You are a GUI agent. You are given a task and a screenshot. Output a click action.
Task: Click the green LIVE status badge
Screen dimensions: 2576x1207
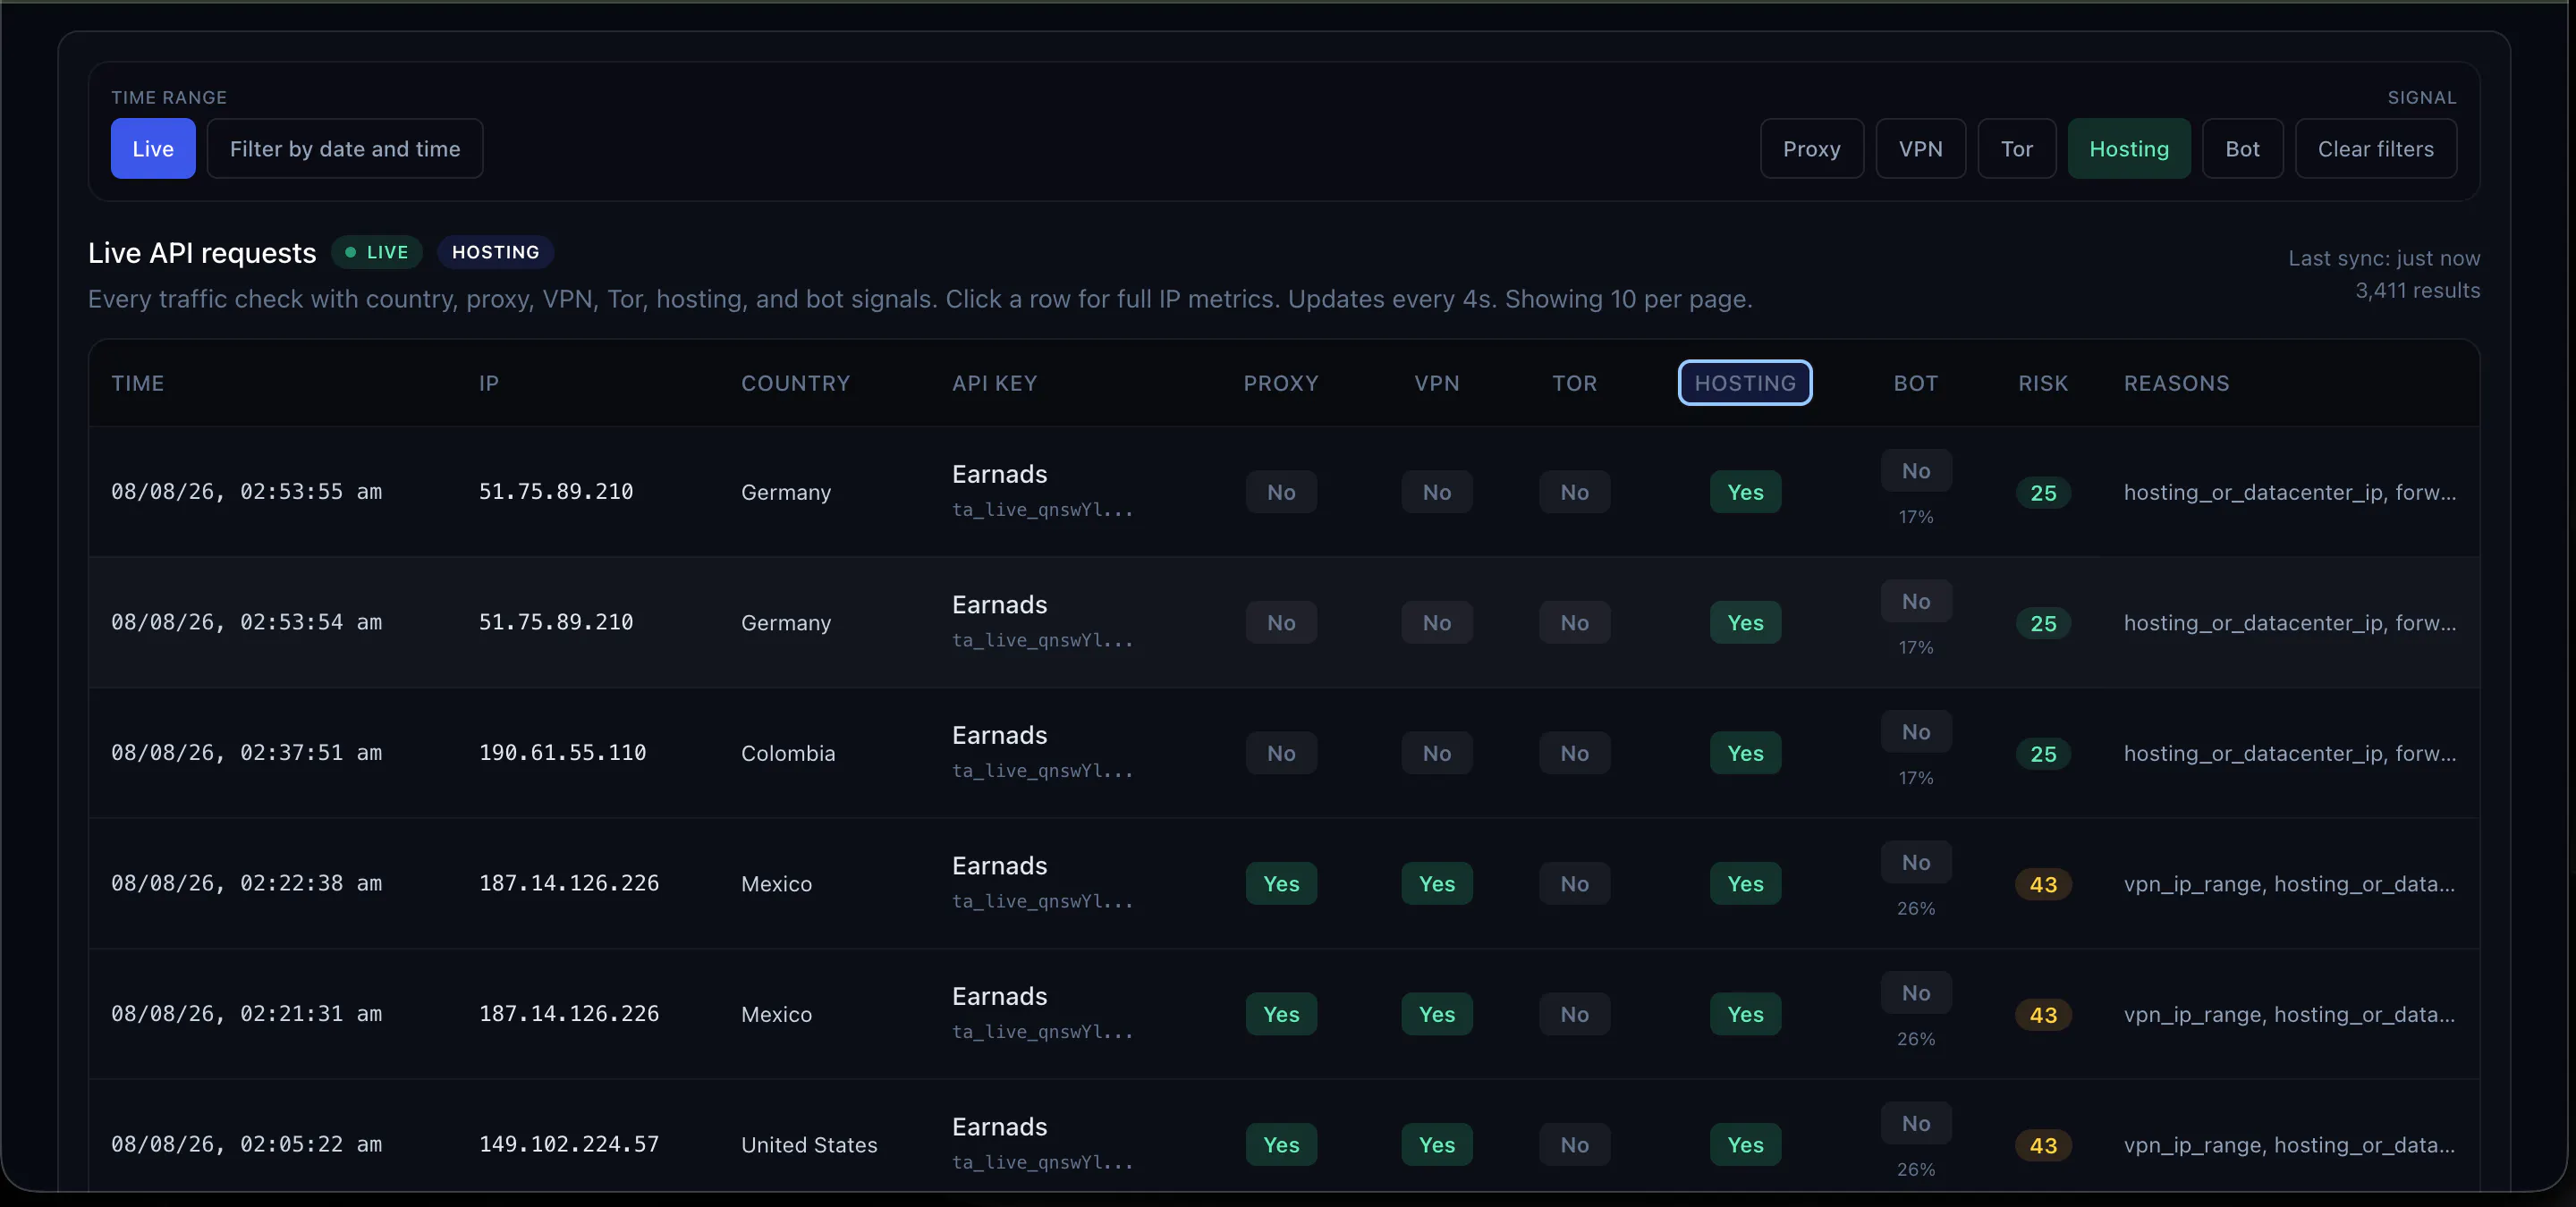(377, 252)
